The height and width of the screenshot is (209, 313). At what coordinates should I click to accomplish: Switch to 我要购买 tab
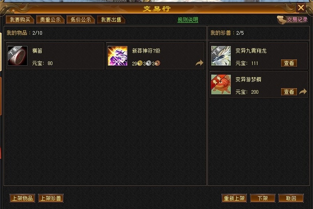coord(20,20)
